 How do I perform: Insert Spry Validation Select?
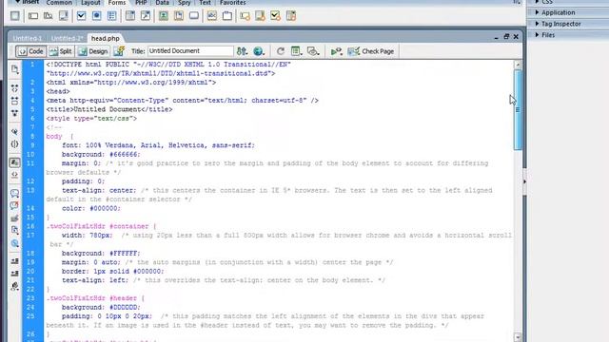point(291,16)
